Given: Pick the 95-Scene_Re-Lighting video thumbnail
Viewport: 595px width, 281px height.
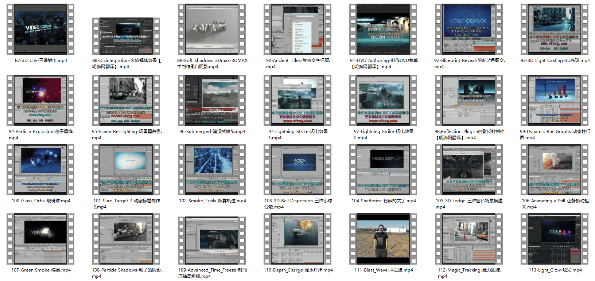Looking at the screenshot, I should 126,100.
